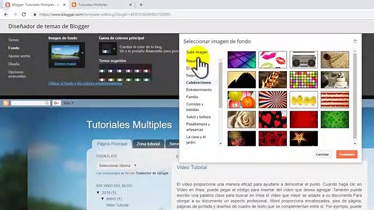Pick the paper lanterns background

pos(241,100)
